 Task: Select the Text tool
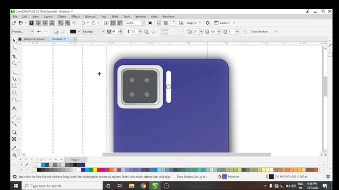click(x=14, y=108)
